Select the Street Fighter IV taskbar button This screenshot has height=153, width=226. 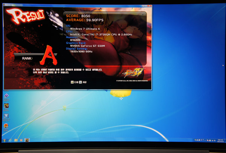27,140
